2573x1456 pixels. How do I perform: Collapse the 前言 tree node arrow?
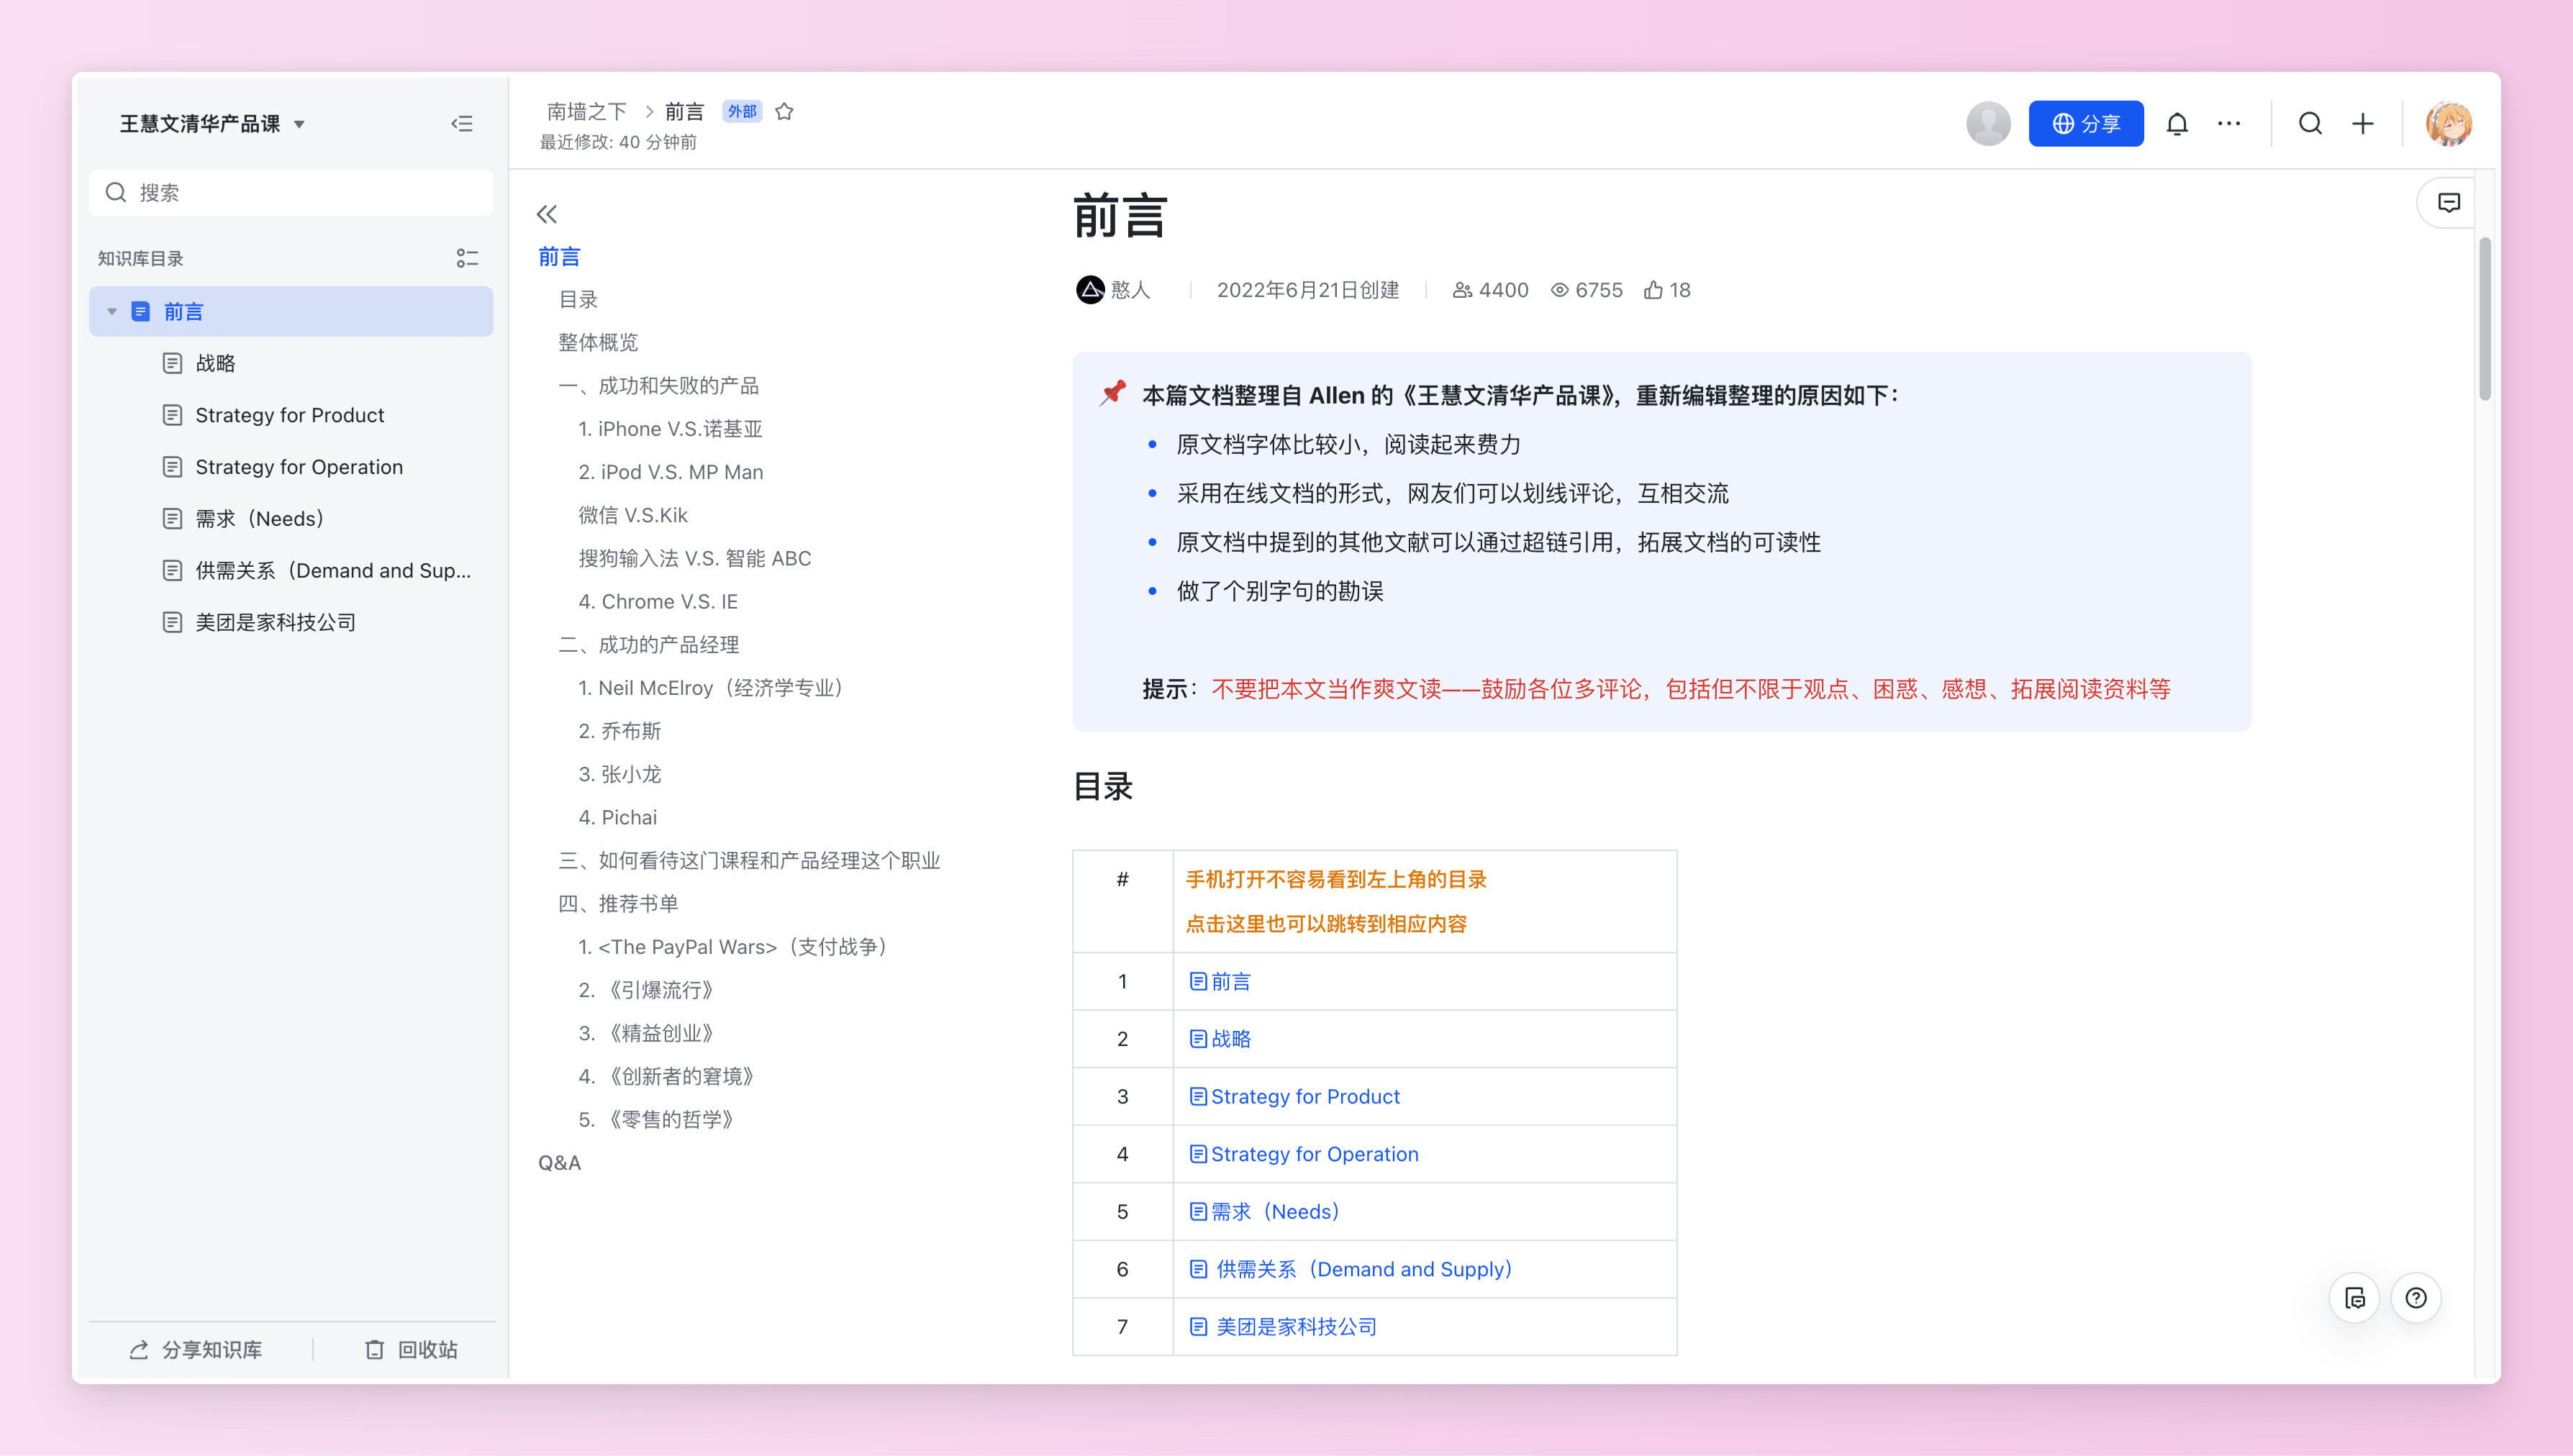112,312
